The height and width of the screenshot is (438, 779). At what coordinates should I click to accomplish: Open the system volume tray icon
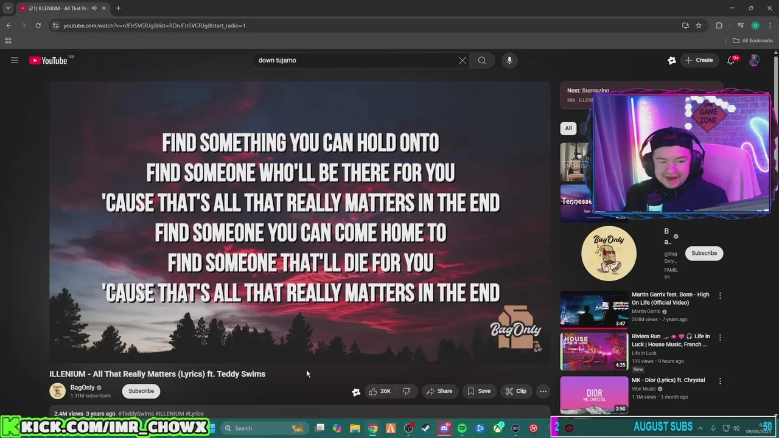736,428
